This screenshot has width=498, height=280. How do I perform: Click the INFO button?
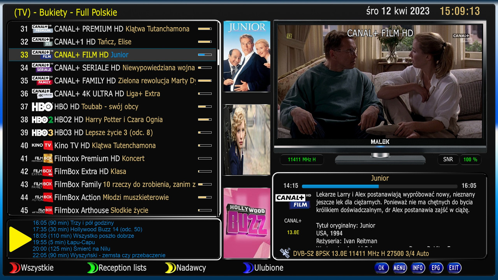[x=418, y=268]
